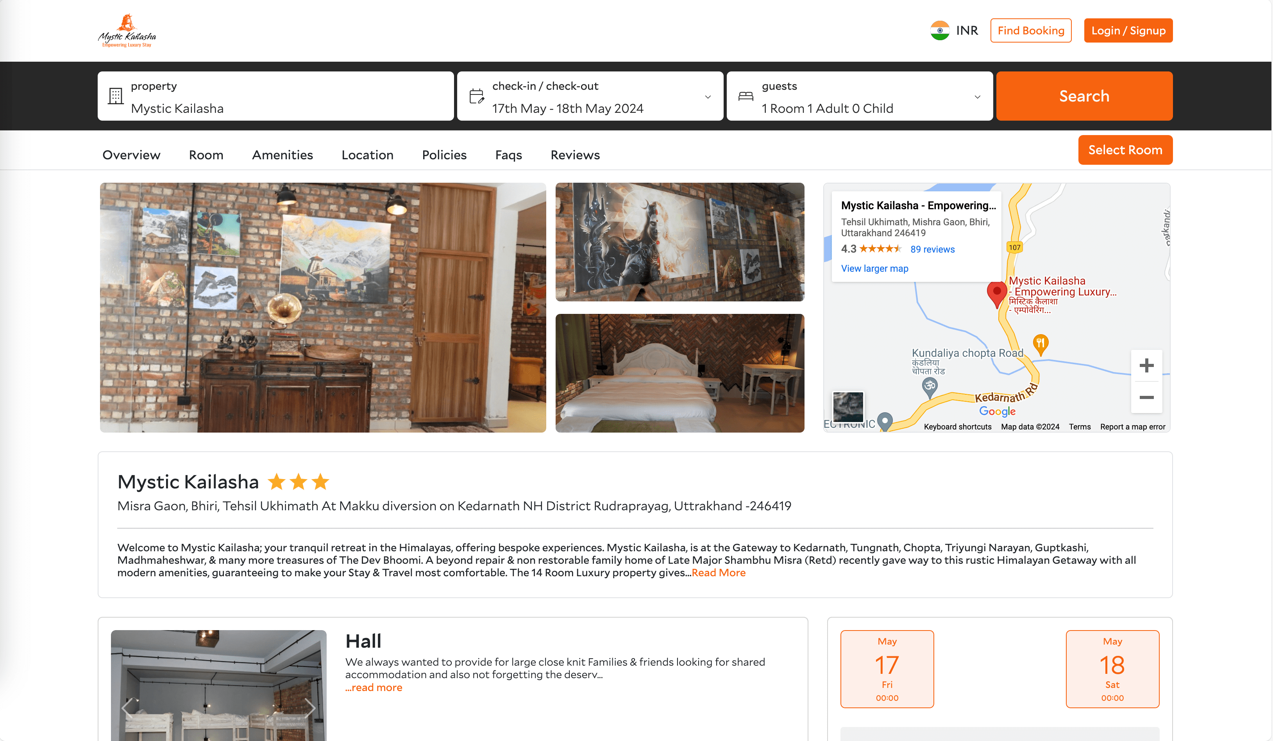Click Kundaliya chopta Road label

pyautogui.click(x=967, y=353)
